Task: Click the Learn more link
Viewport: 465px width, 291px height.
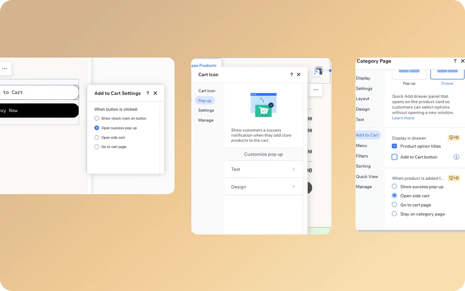Action: (x=403, y=118)
